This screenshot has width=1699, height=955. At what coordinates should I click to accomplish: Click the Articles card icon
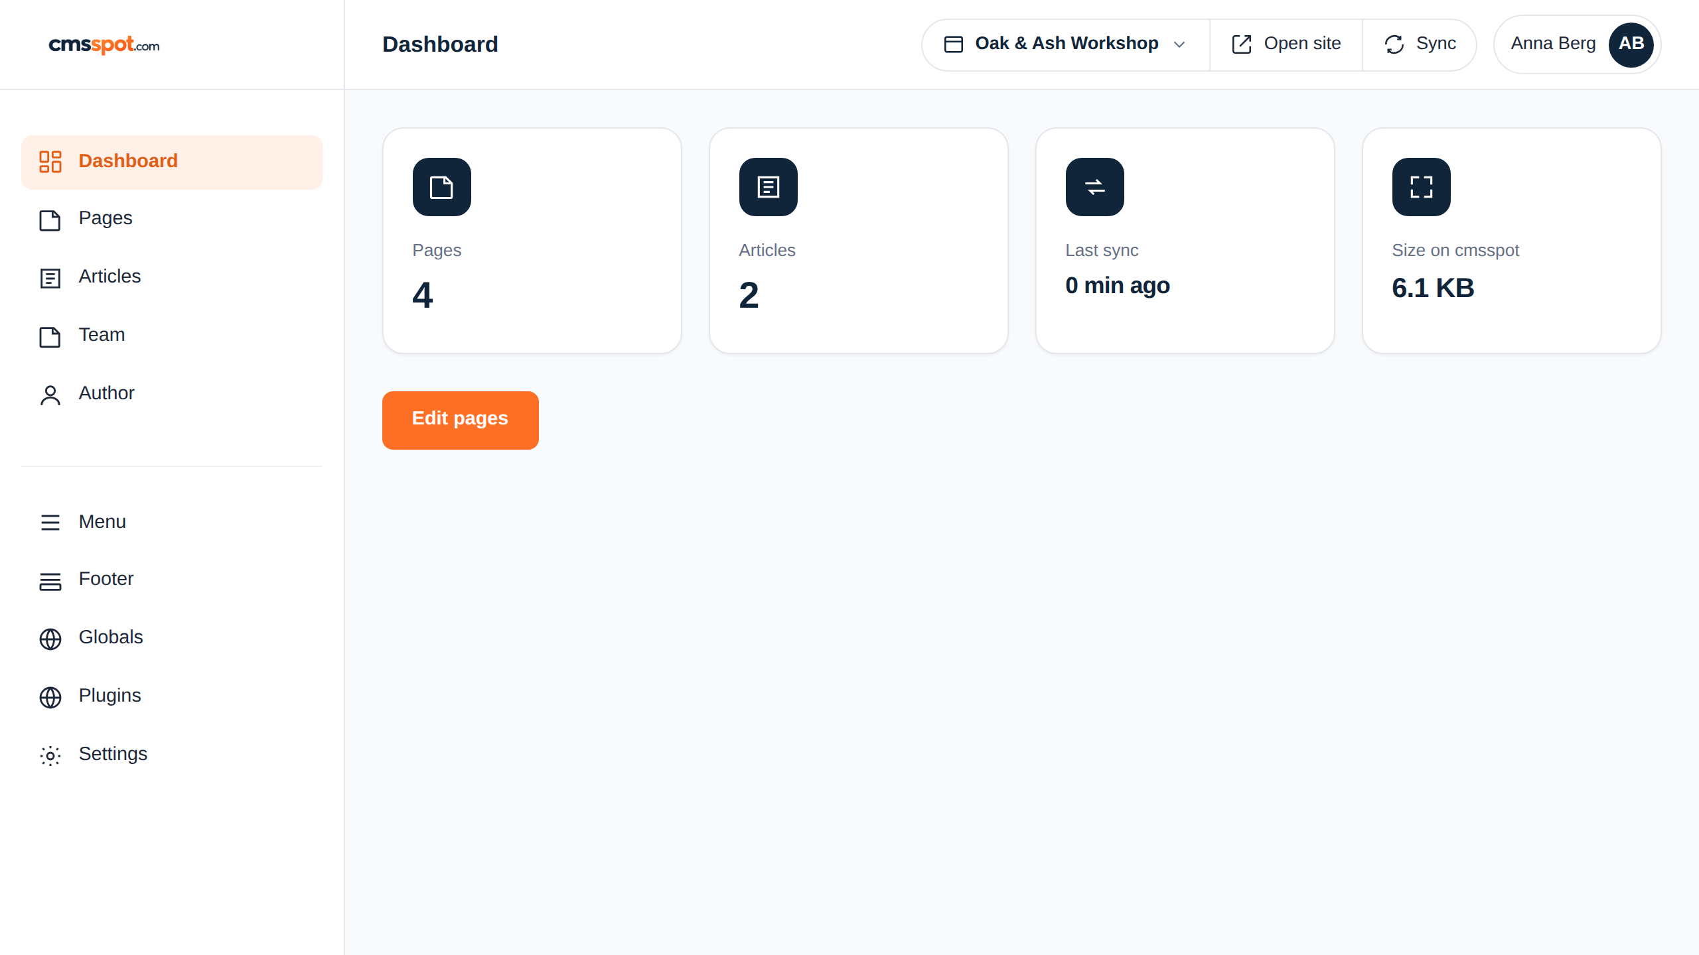769,187
